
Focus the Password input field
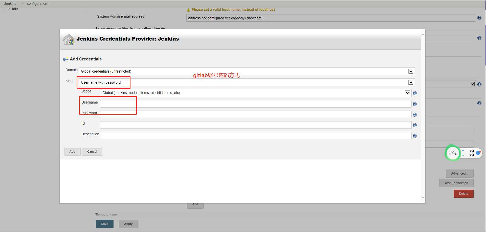pos(256,114)
